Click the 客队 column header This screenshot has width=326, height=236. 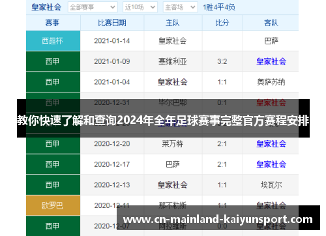coord(271,23)
